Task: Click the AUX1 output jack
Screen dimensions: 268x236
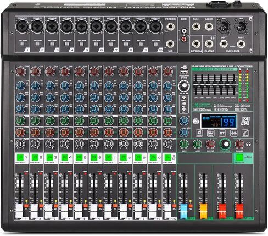Action: coord(196,26)
